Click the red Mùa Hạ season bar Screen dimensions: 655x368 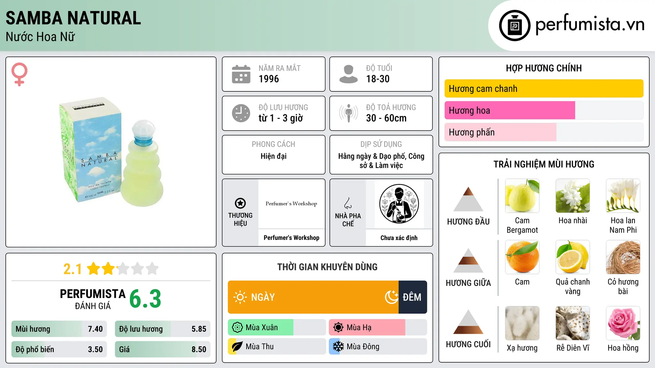pos(367,327)
